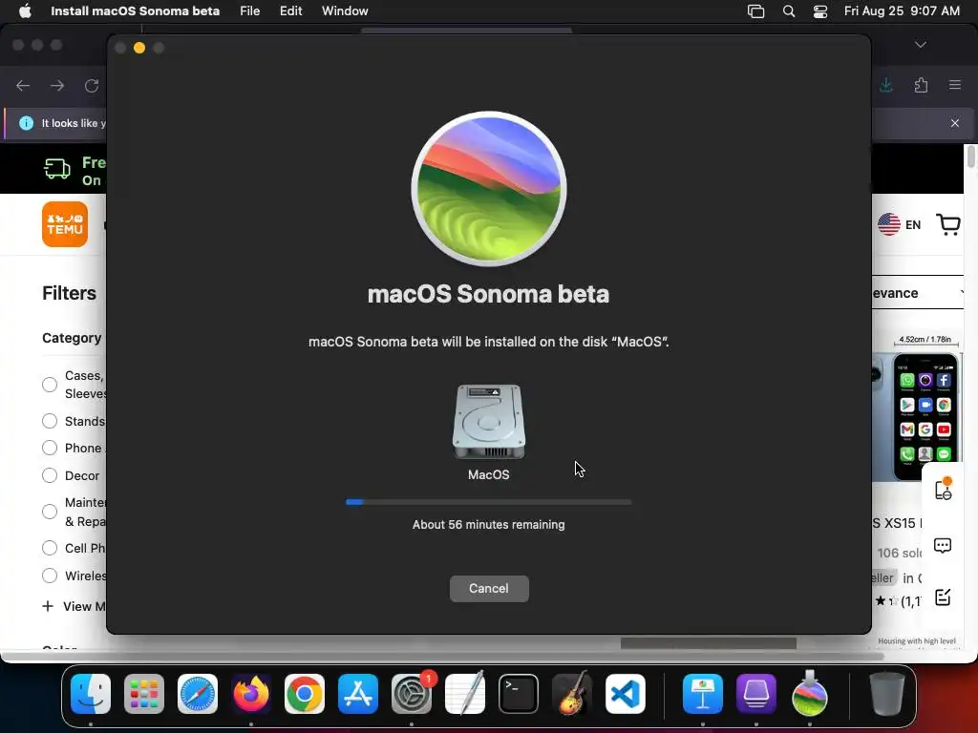Select the Wireless category radio

tap(50, 576)
